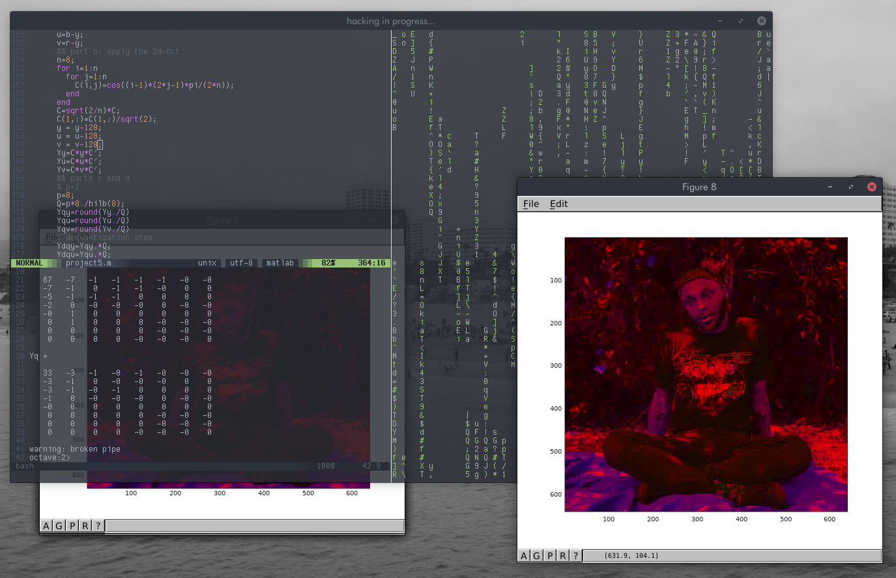Viewport: 896px width, 578px height.
Task: Toggle the G grid button in Figure 8
Action: point(537,556)
